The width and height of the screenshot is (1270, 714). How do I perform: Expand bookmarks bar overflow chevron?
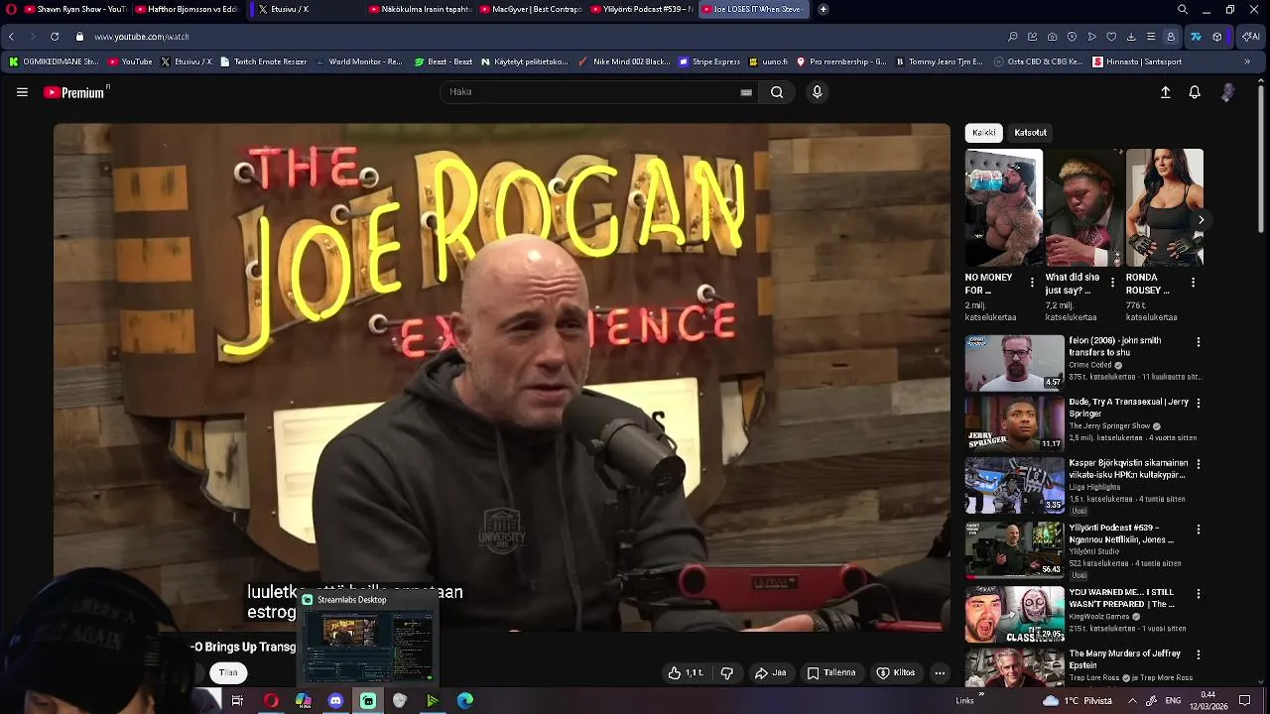coord(1247,61)
